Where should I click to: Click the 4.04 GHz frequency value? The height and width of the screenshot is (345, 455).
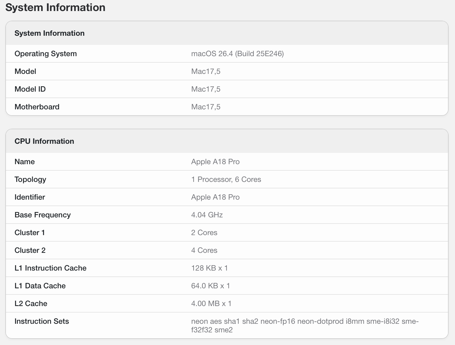point(207,215)
